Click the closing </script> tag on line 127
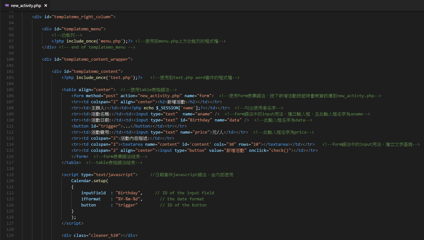The height and width of the screenshot is (240, 424). (x=73, y=223)
